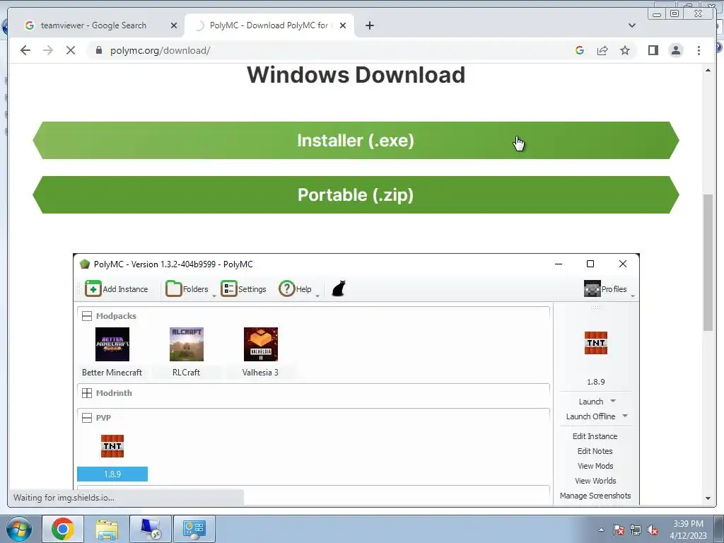
Task: Go back to the previous page
Action: pyautogui.click(x=25, y=50)
